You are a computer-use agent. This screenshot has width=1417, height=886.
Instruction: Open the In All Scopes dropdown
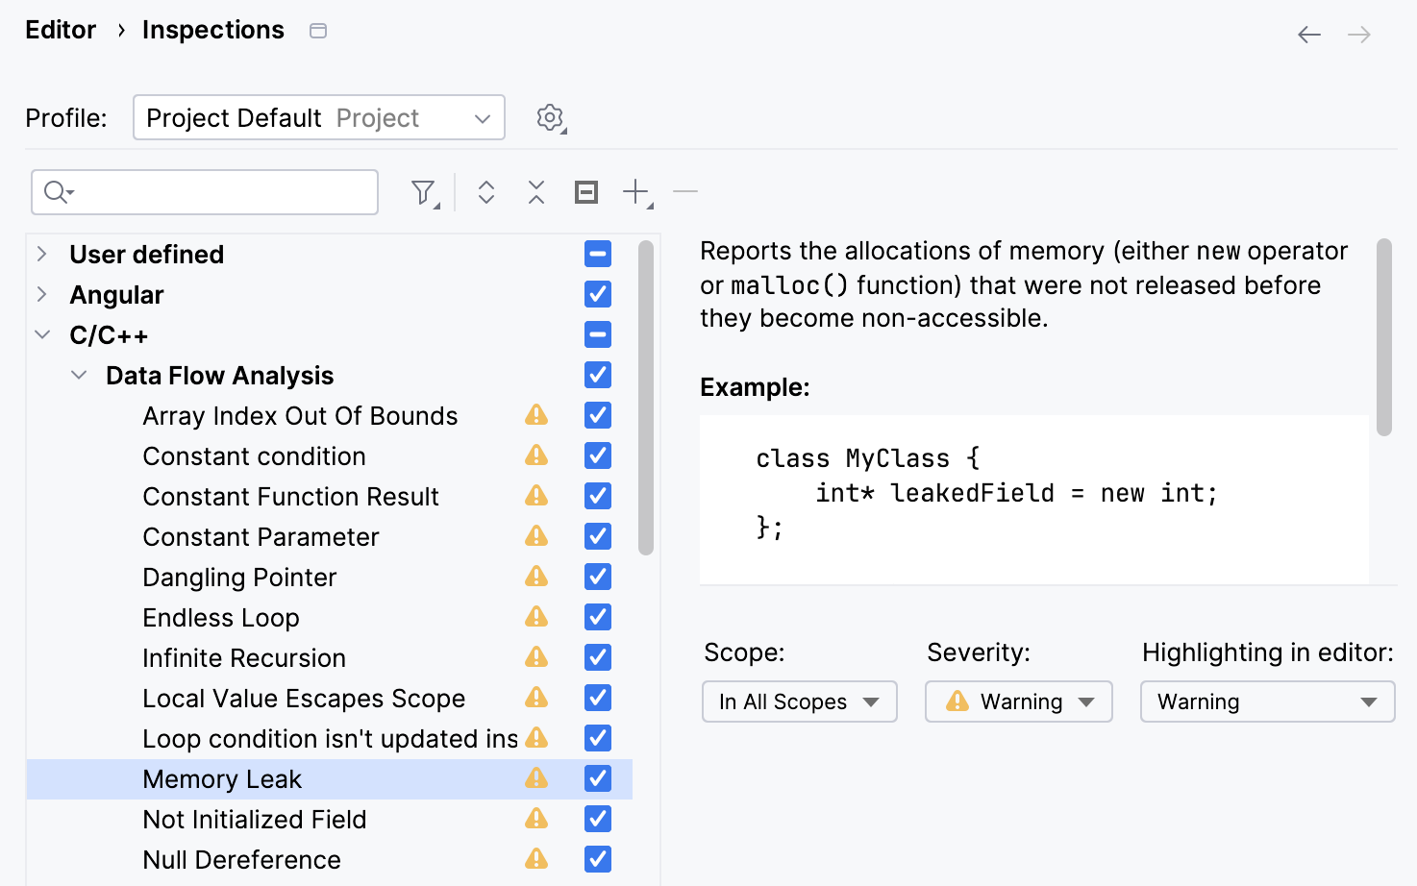(800, 701)
